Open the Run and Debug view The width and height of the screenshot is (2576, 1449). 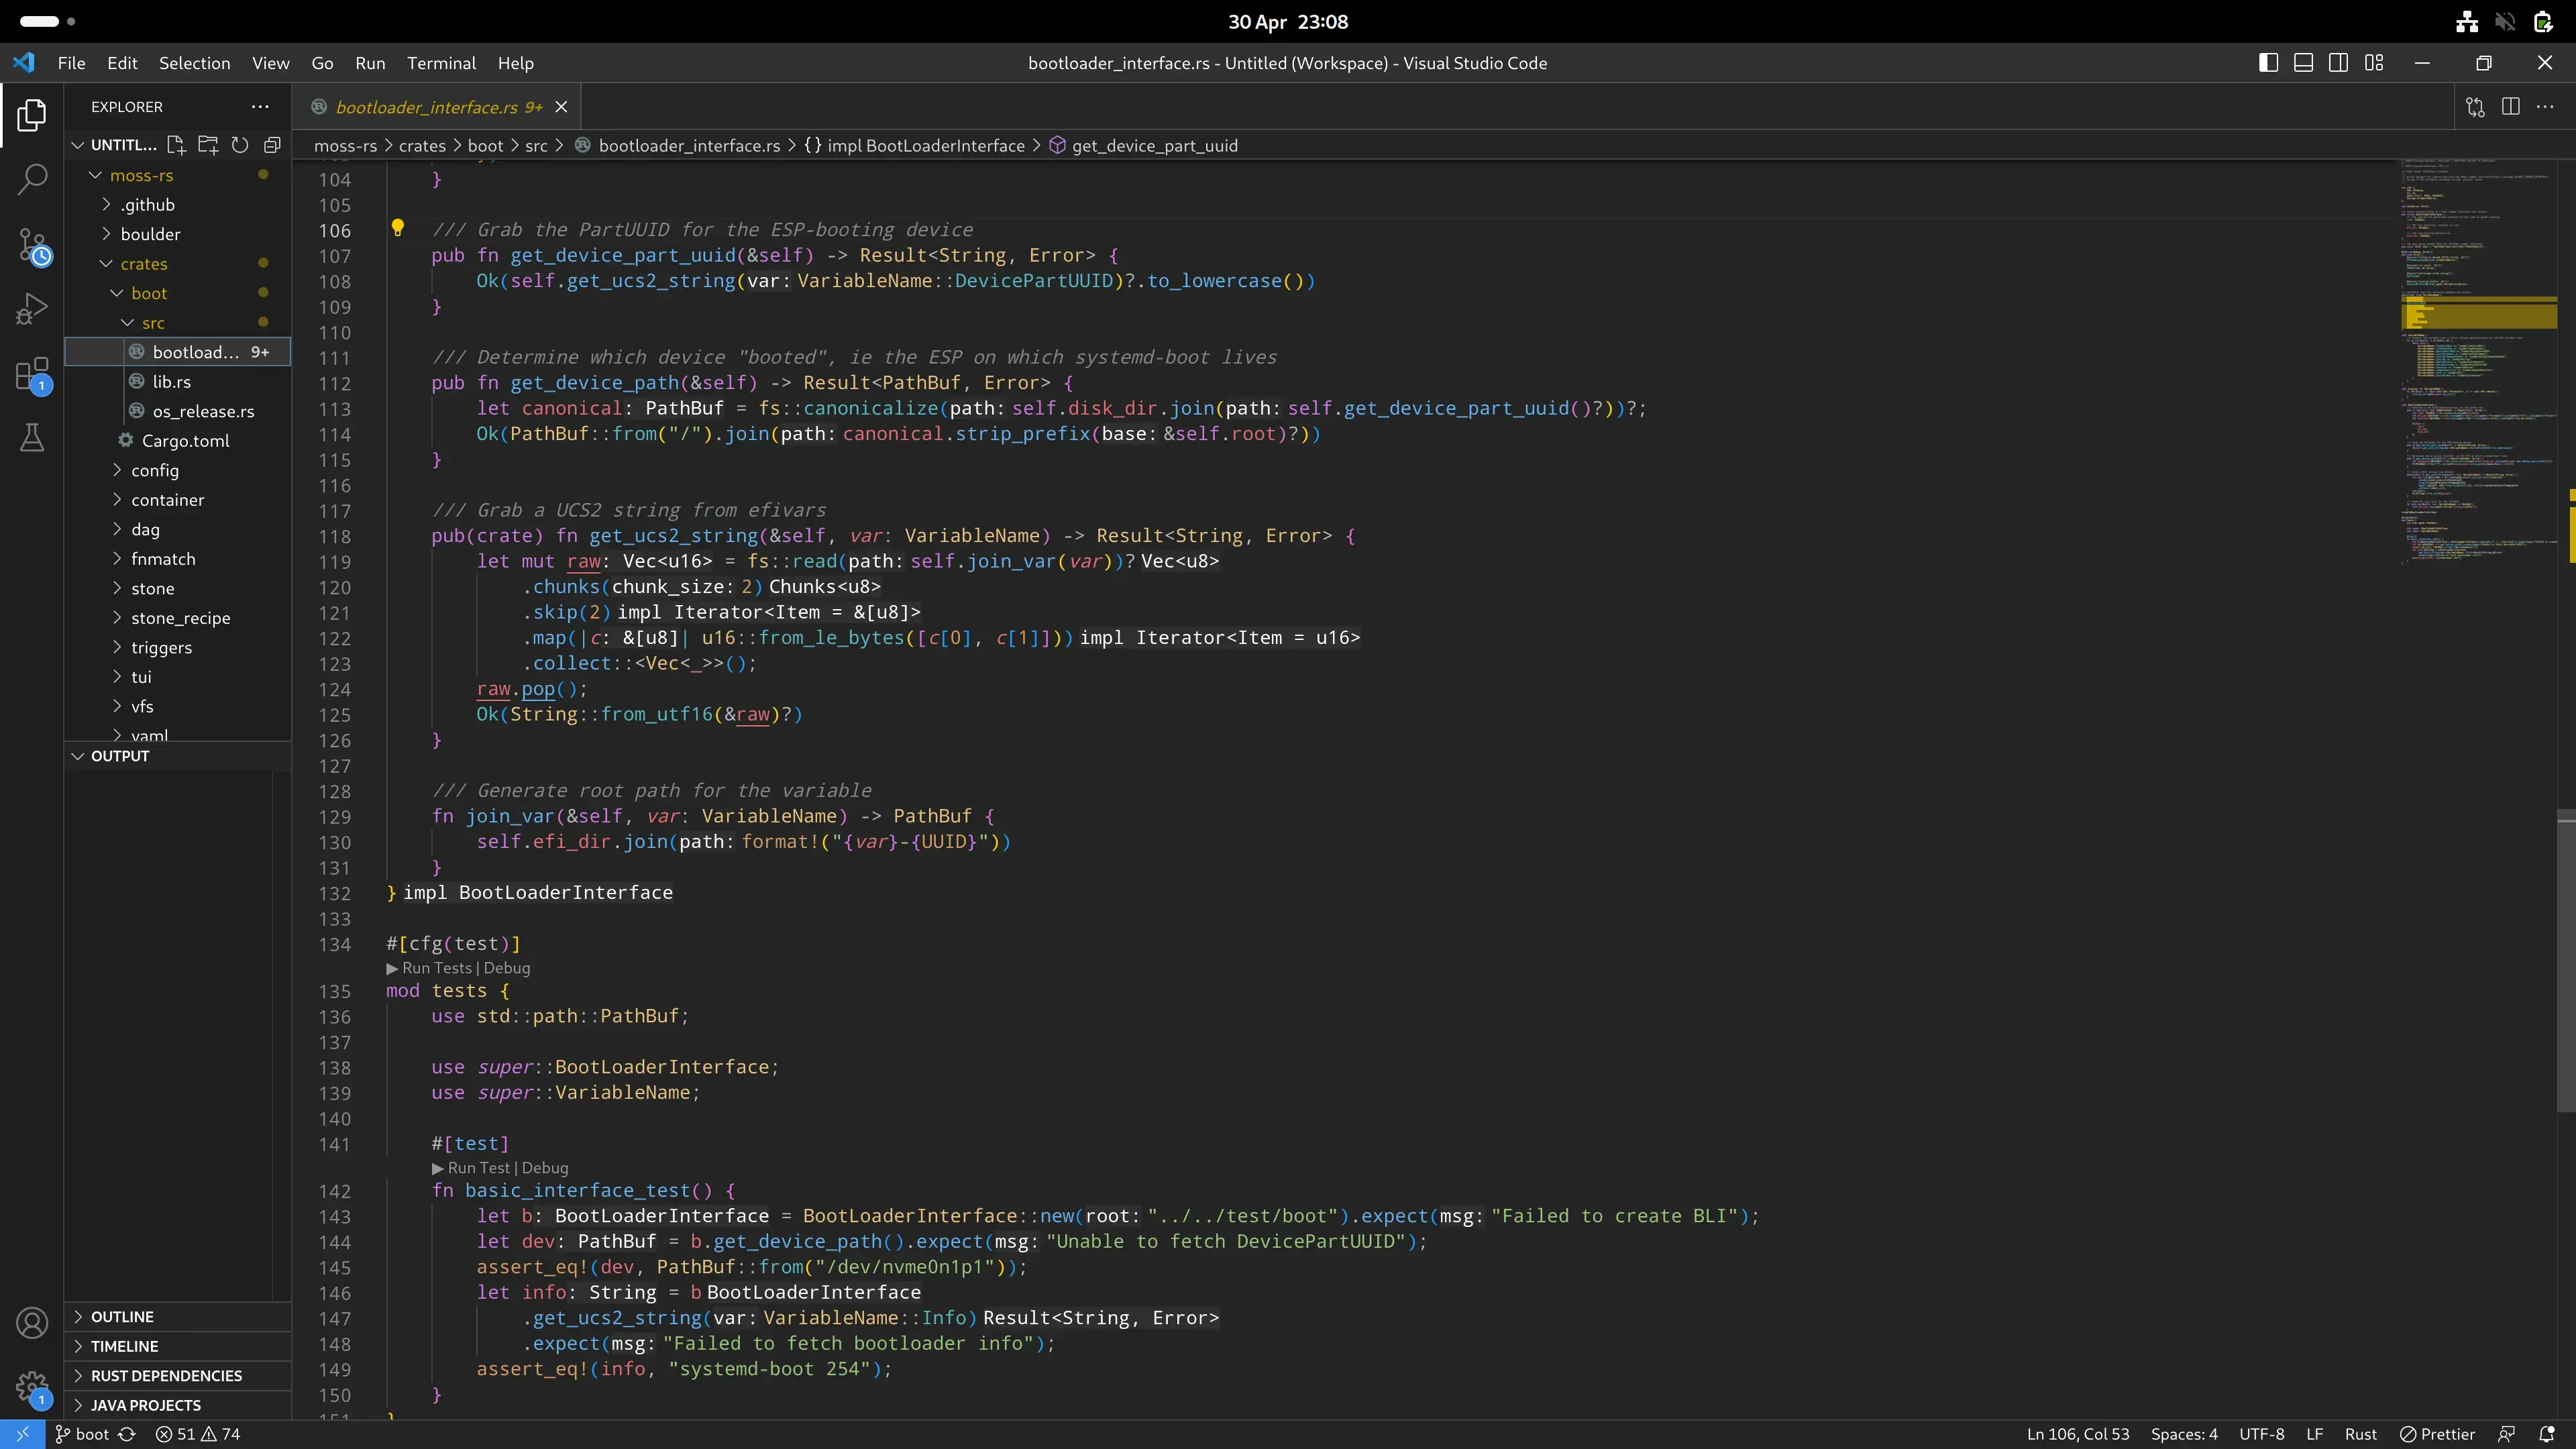(x=32, y=309)
